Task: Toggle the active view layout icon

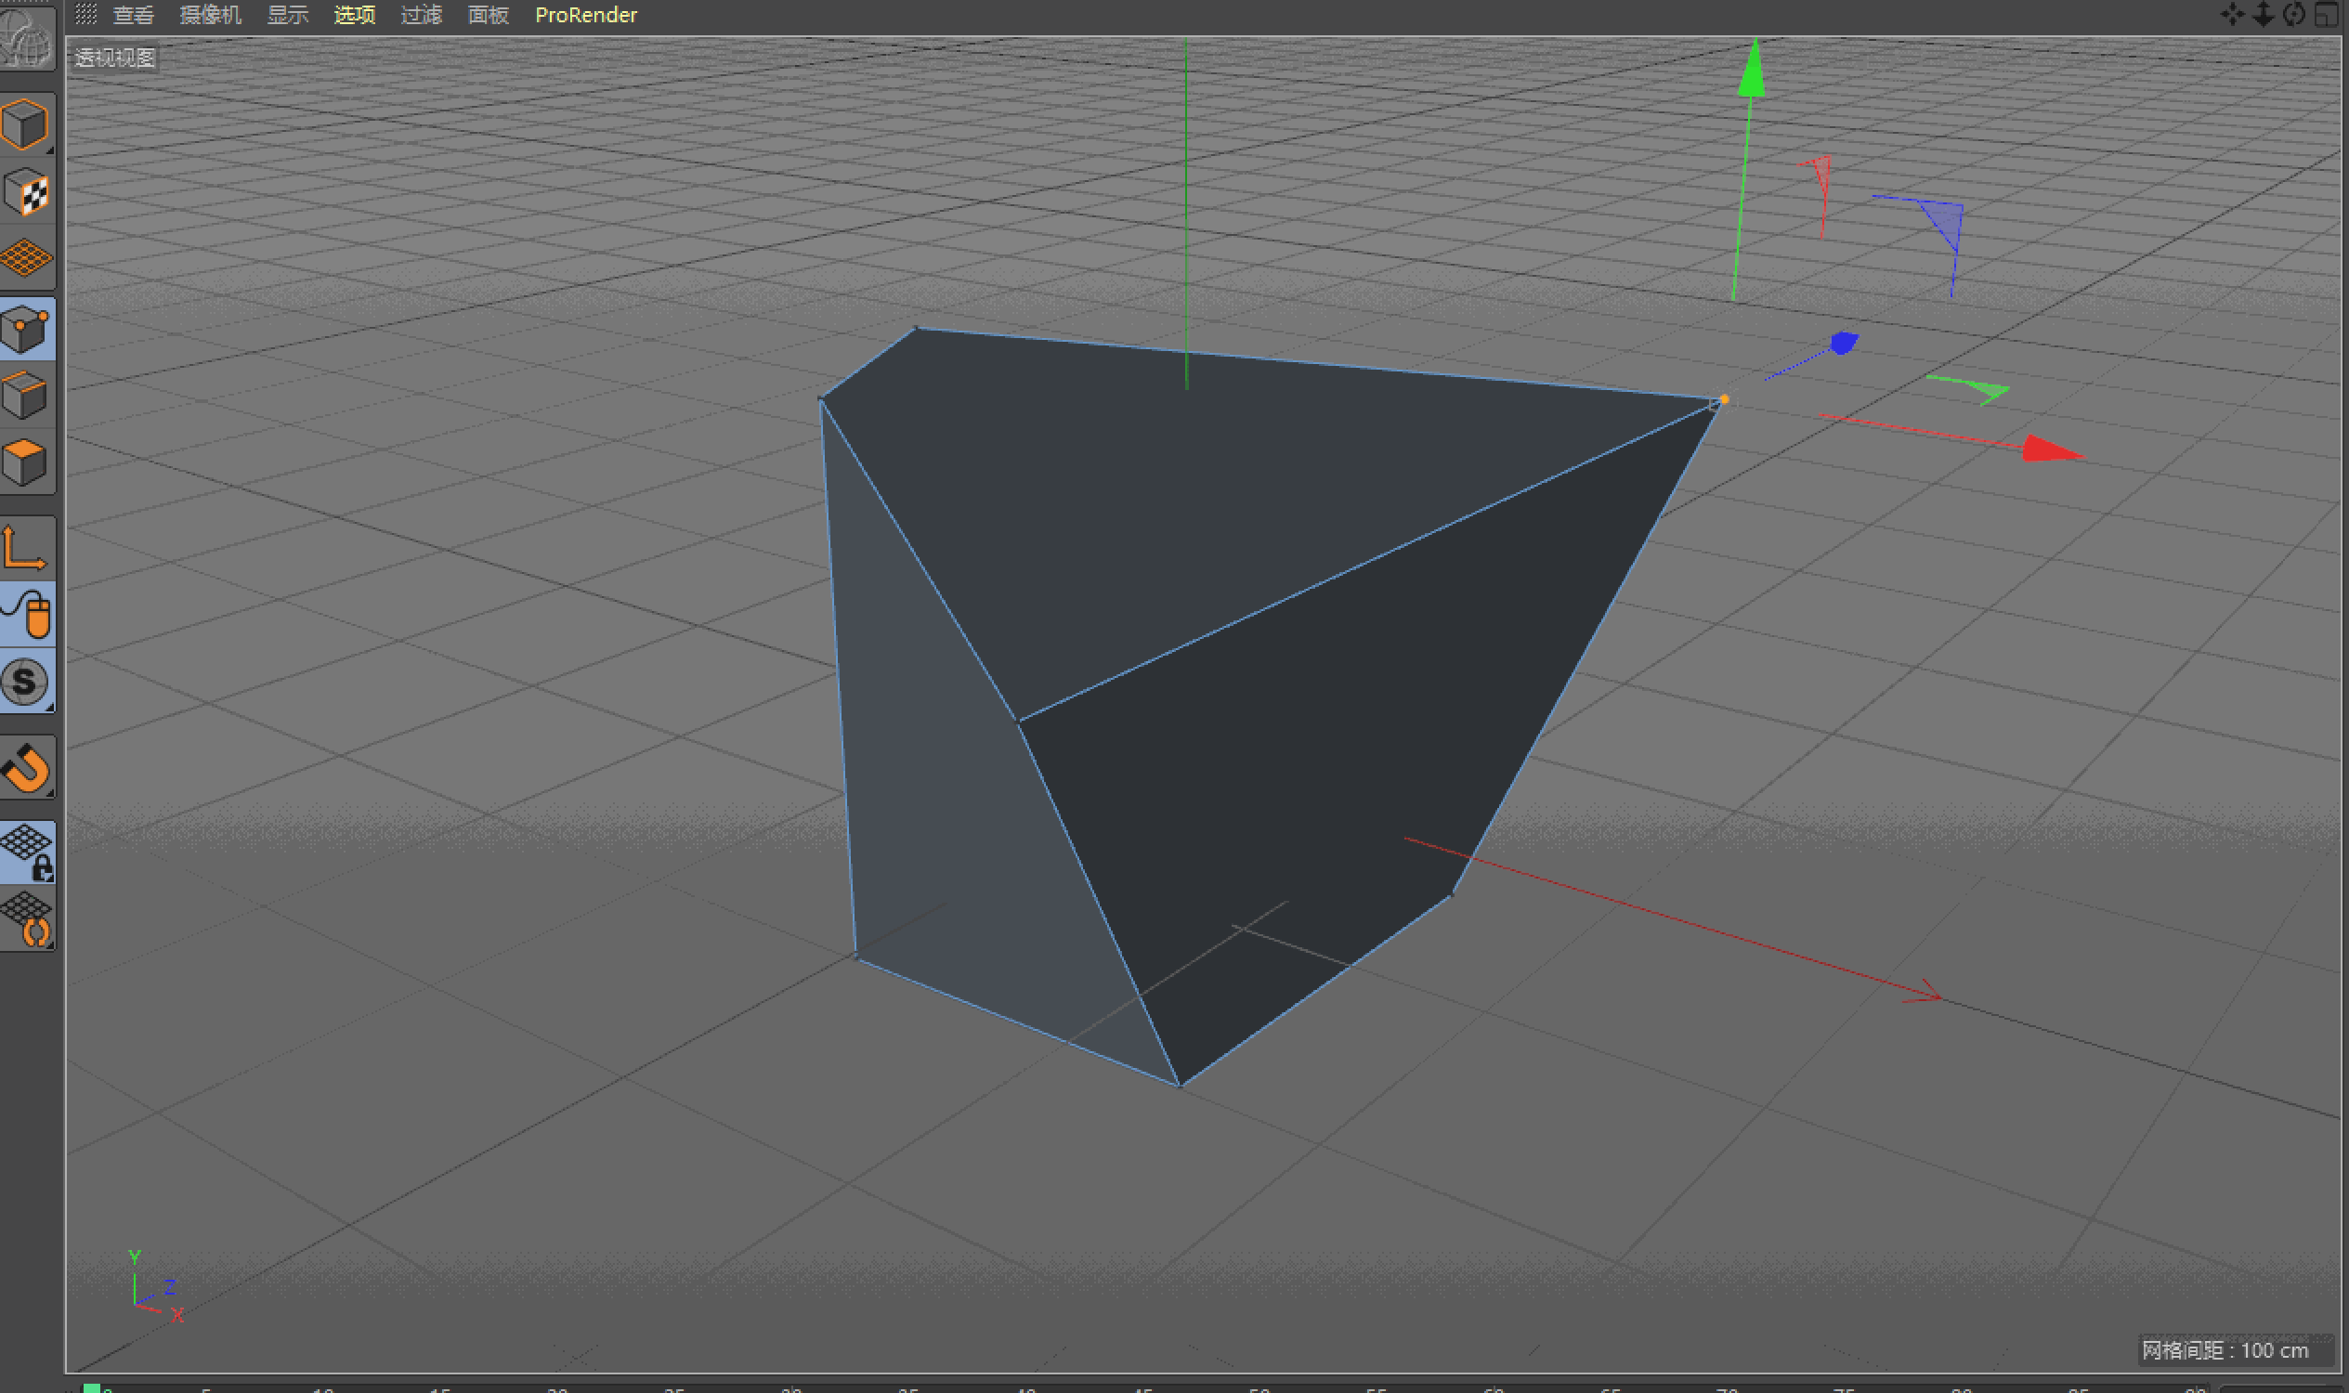Action: point(2327,14)
